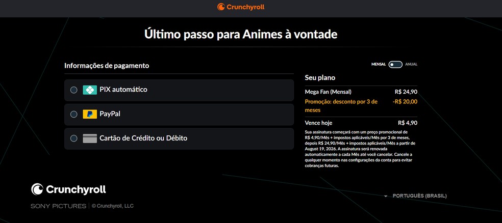The image size is (502, 223).
Task: Click the Crunchyroll logo in the header
Action: [241, 7]
